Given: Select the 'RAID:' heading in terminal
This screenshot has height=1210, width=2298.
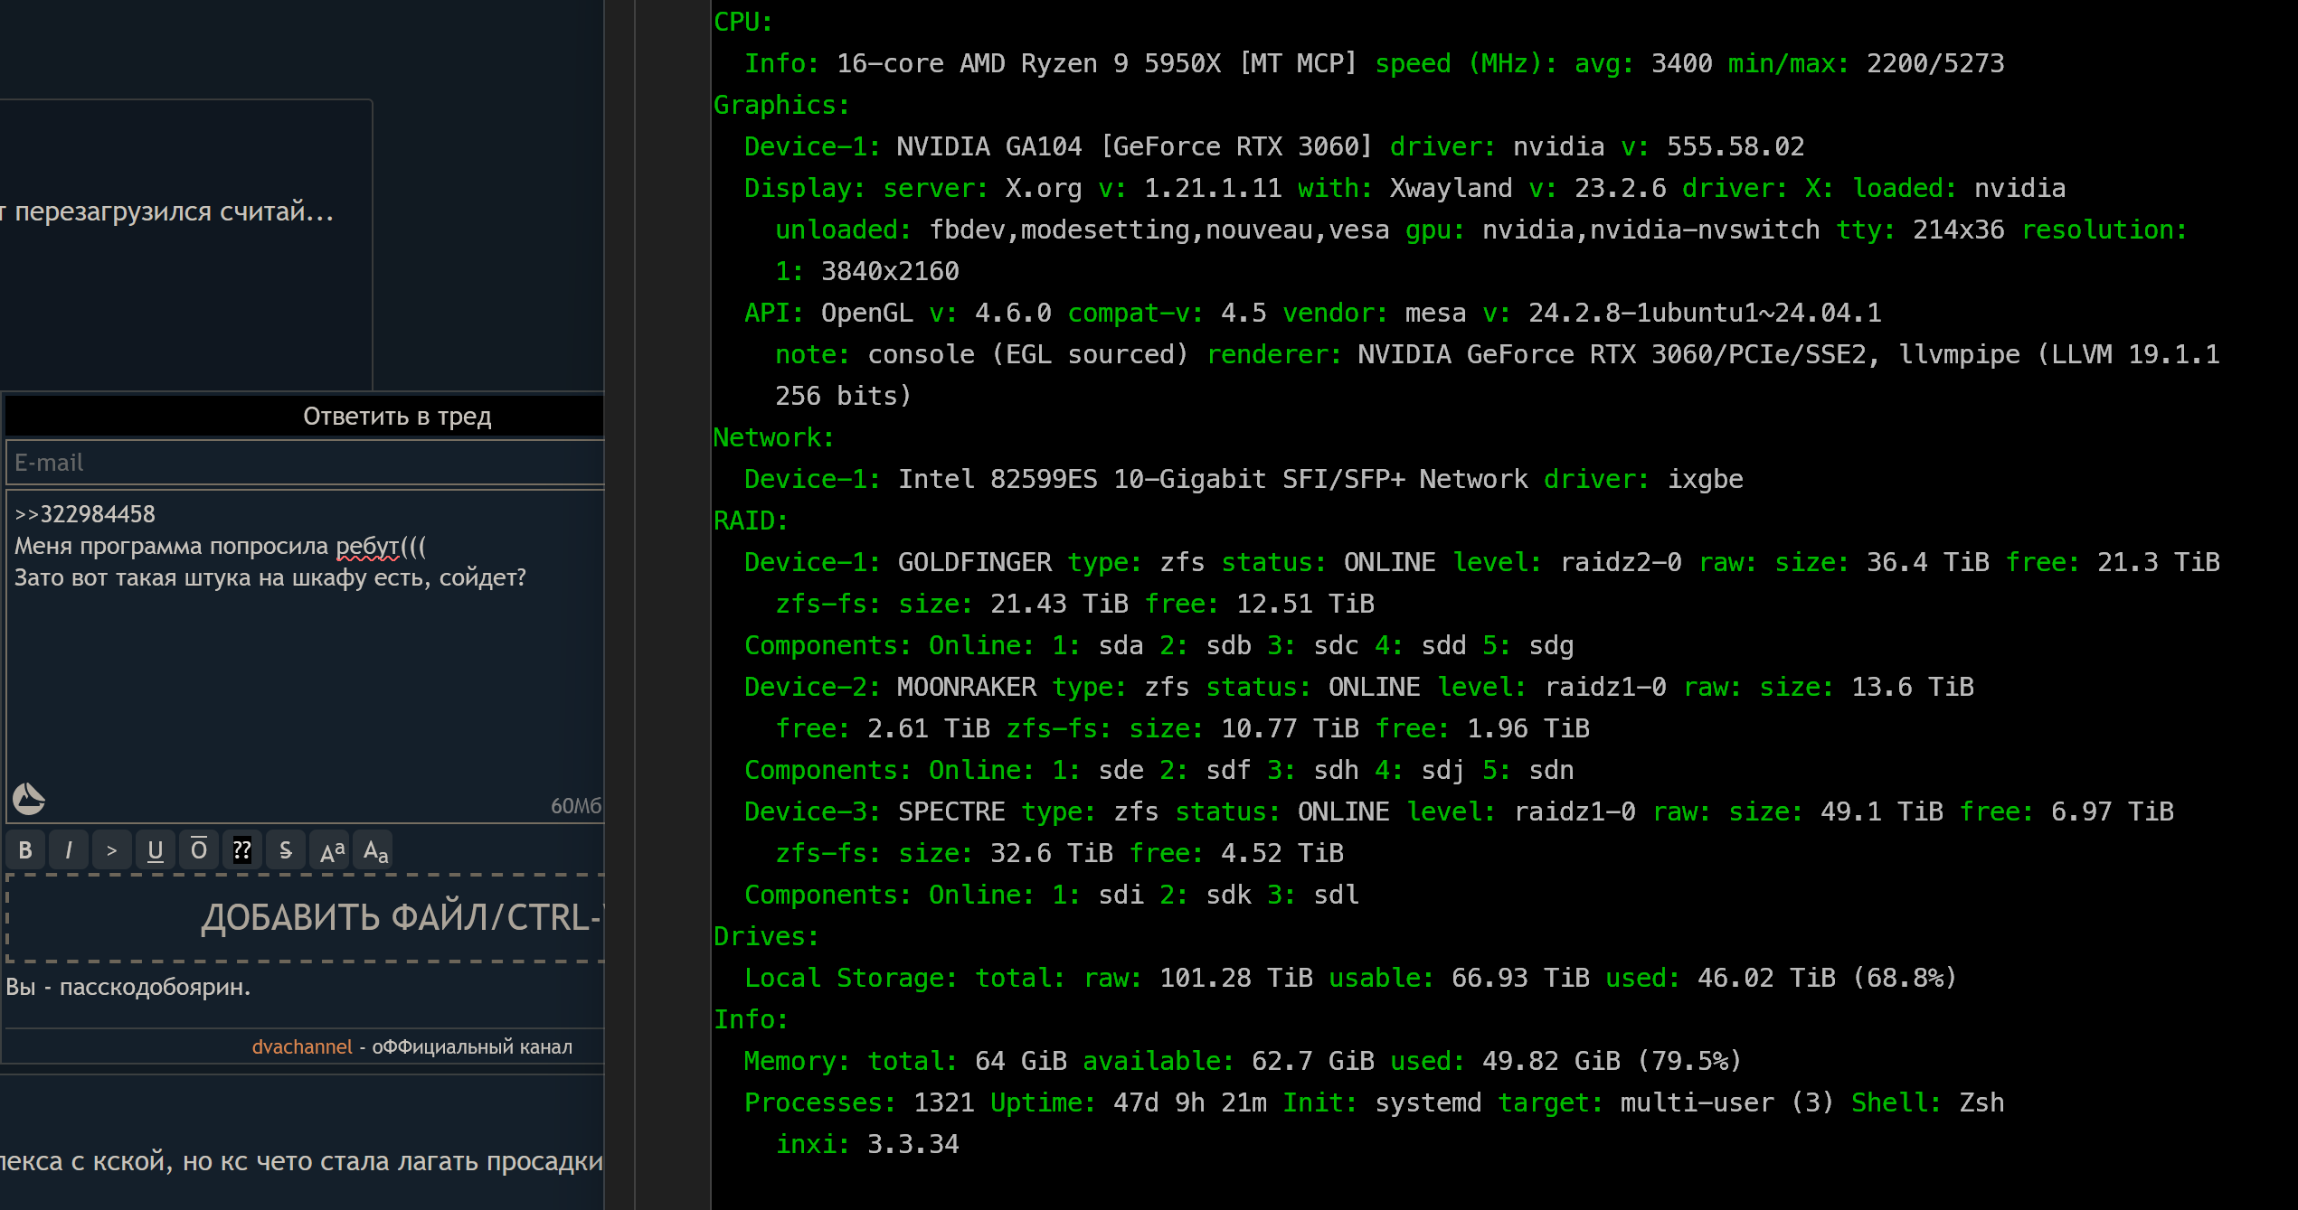Looking at the screenshot, I should coord(752,521).
